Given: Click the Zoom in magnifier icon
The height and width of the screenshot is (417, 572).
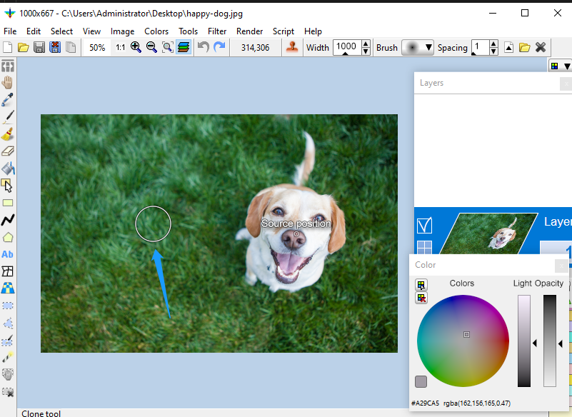Looking at the screenshot, I should click(x=136, y=47).
